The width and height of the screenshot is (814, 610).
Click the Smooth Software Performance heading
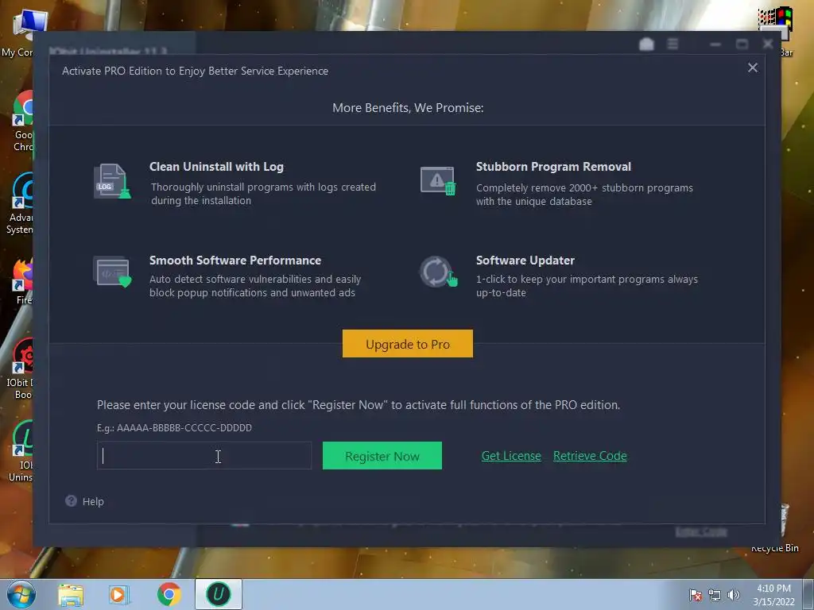[235, 261]
